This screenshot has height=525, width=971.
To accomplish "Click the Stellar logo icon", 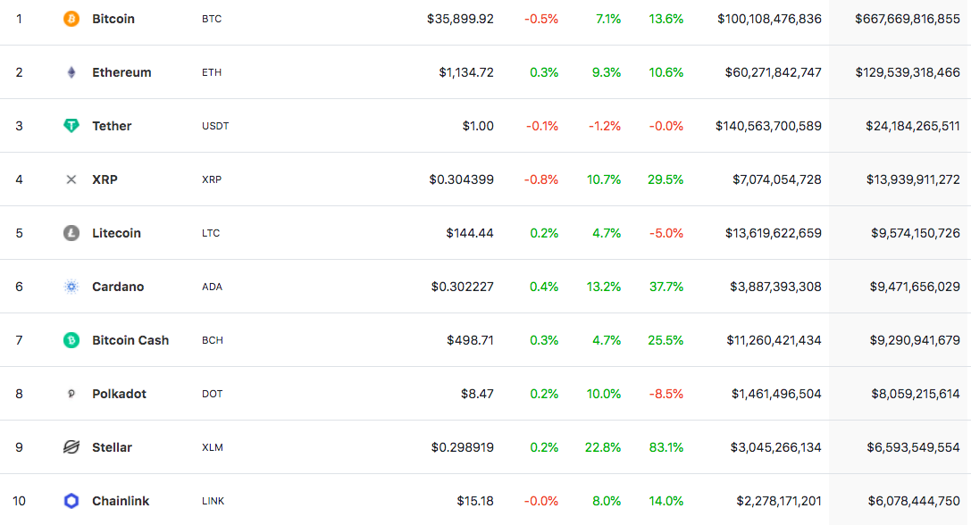I will click(71, 447).
